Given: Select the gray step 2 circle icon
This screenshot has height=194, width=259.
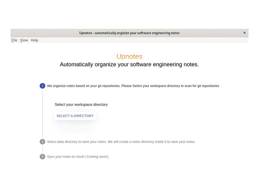Looking at the screenshot, I should coord(42,142).
